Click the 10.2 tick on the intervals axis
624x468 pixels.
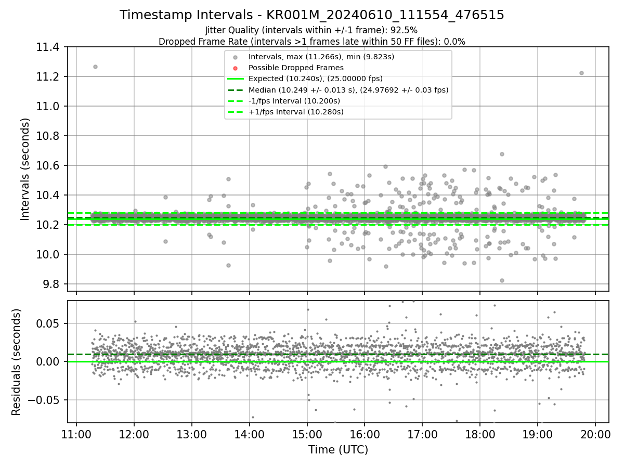49,225
